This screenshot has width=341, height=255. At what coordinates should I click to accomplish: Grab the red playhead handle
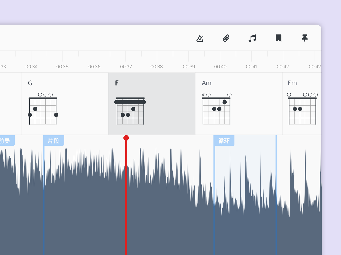[126, 138]
